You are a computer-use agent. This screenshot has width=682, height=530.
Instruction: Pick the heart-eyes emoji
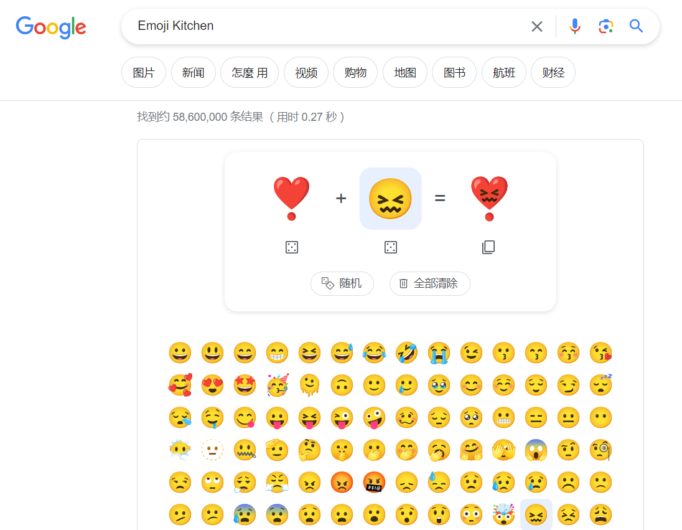tap(212, 385)
